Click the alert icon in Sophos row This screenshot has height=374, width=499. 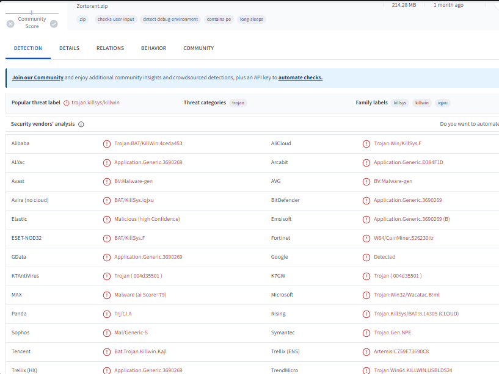click(x=107, y=333)
